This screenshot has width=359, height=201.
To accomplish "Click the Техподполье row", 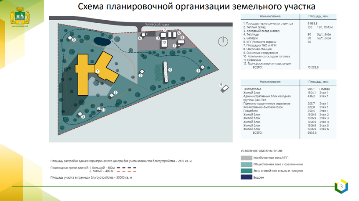I will [288, 89].
